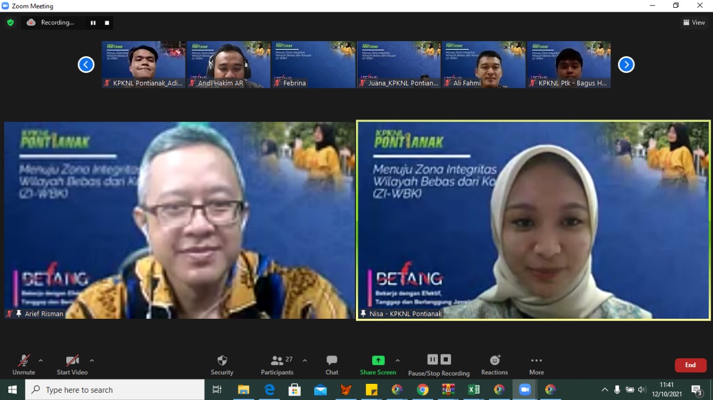Unmute the microphone

click(x=23, y=365)
